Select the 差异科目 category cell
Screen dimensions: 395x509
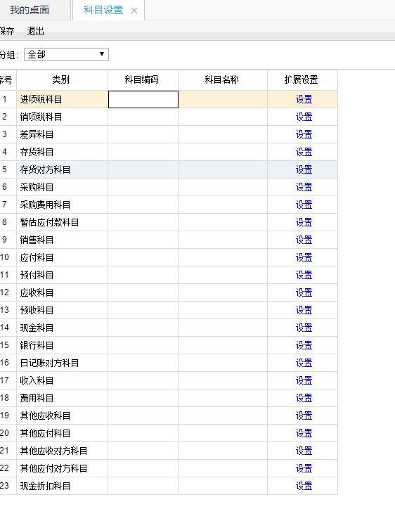62,134
